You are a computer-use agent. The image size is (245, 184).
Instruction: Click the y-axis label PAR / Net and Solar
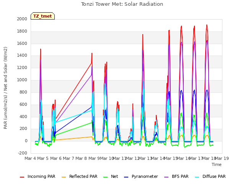tap(5, 88)
